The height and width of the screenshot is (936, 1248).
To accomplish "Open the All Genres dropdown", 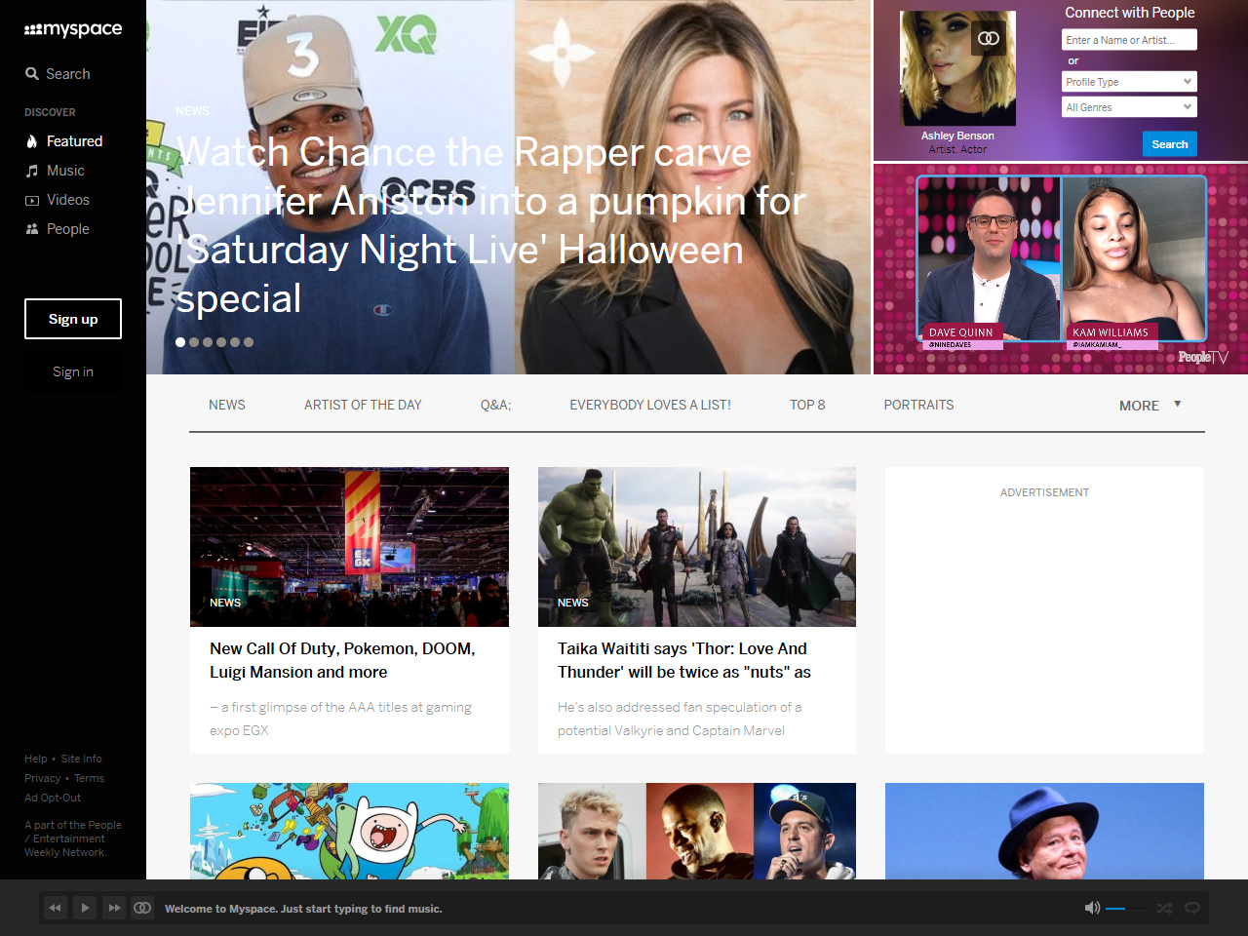I will pyautogui.click(x=1129, y=107).
